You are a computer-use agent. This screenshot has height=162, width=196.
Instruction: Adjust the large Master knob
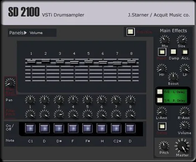182,146
